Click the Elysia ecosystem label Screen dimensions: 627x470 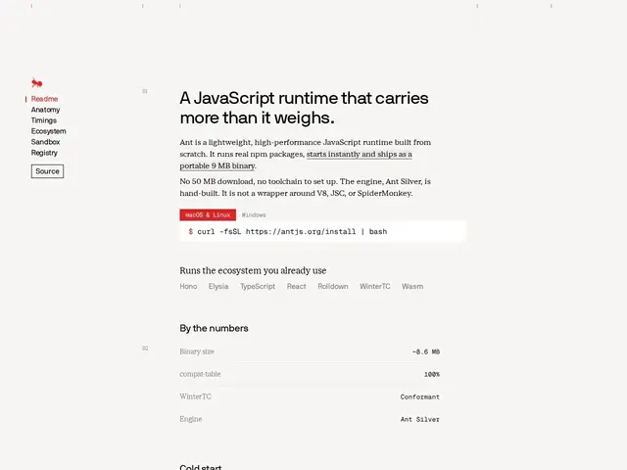(x=218, y=287)
